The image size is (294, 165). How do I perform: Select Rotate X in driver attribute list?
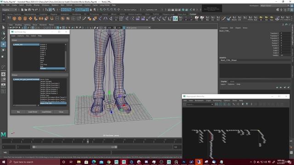pyautogui.click(x=44, y=45)
